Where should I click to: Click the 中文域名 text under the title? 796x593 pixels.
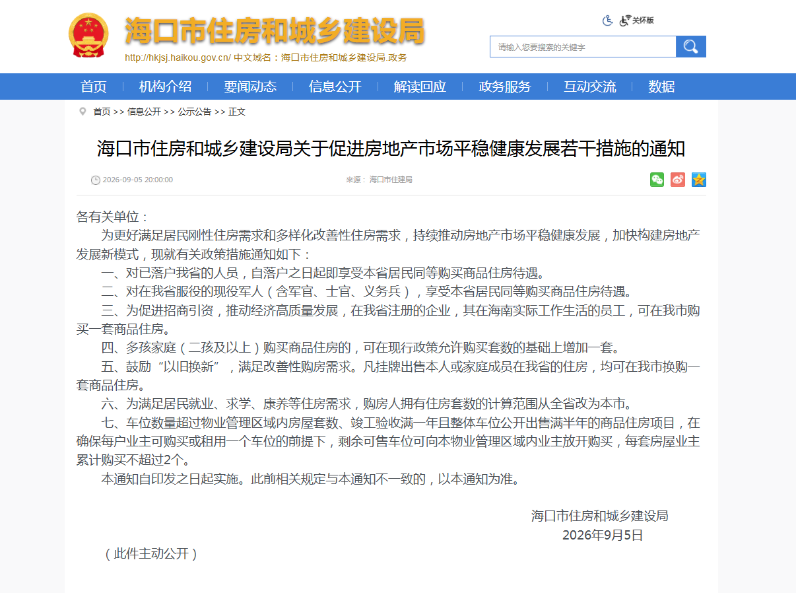coord(321,57)
